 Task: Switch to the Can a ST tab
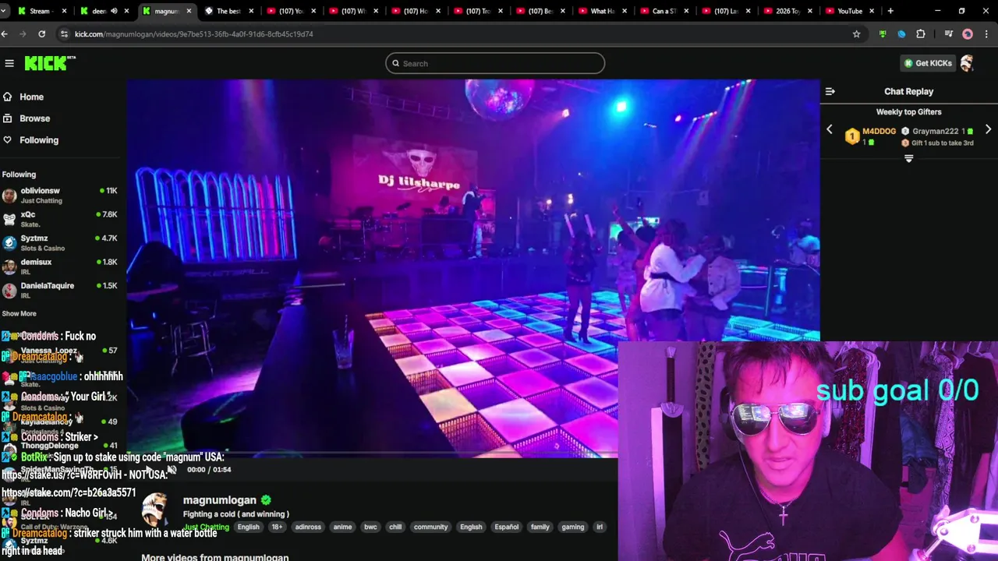(x=667, y=11)
